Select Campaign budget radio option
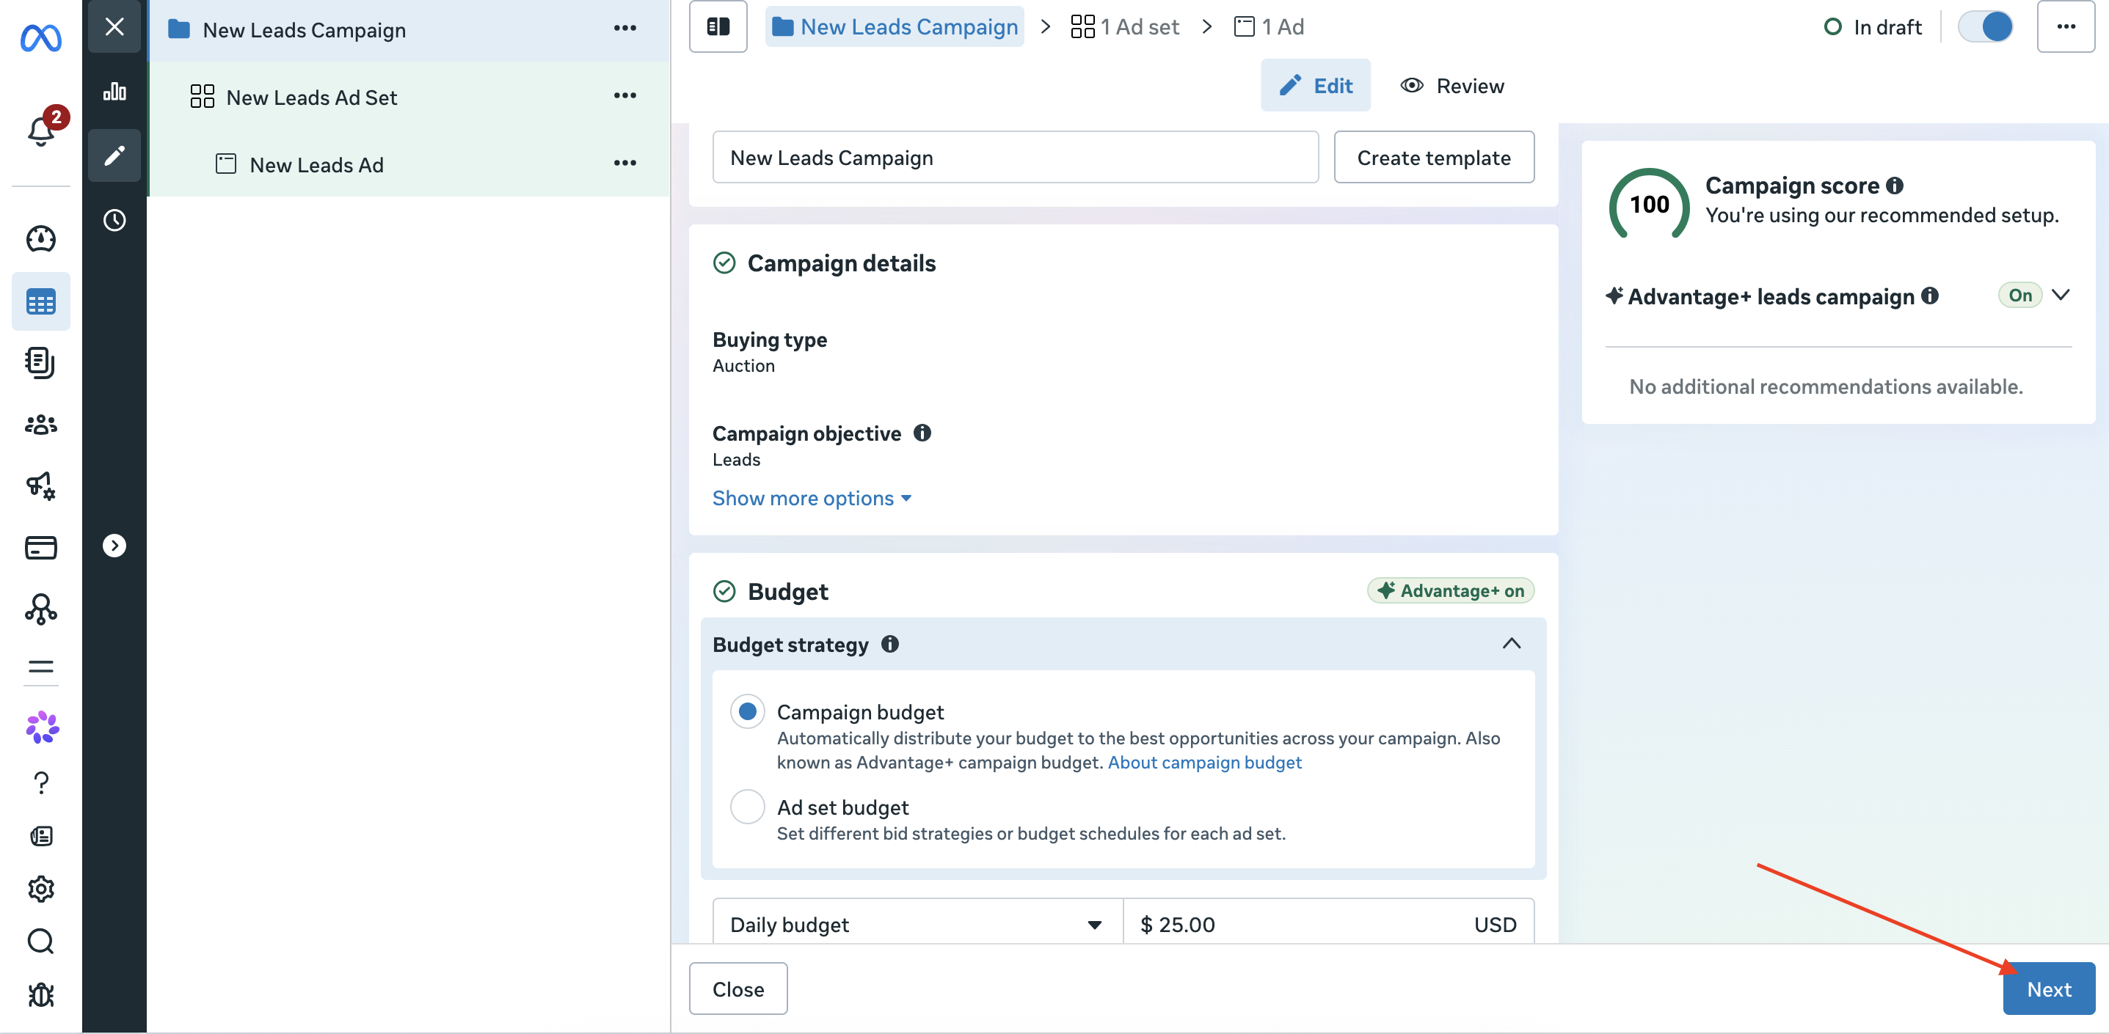Screen dimensions: 2109x1034 click(748, 711)
